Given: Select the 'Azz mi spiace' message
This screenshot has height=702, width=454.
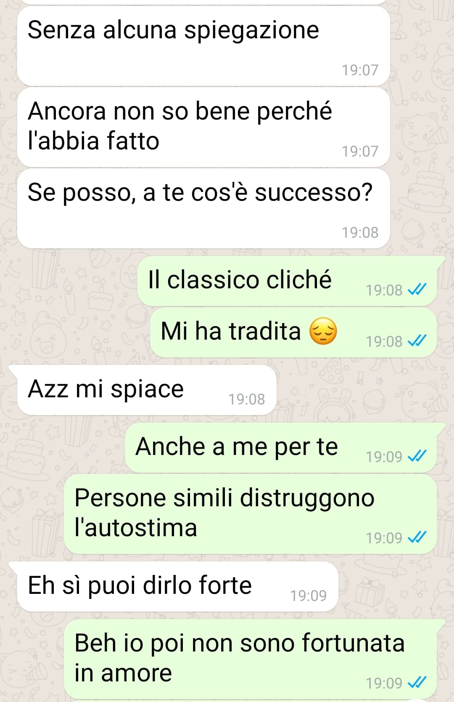Looking at the screenshot, I should pos(146,390).
